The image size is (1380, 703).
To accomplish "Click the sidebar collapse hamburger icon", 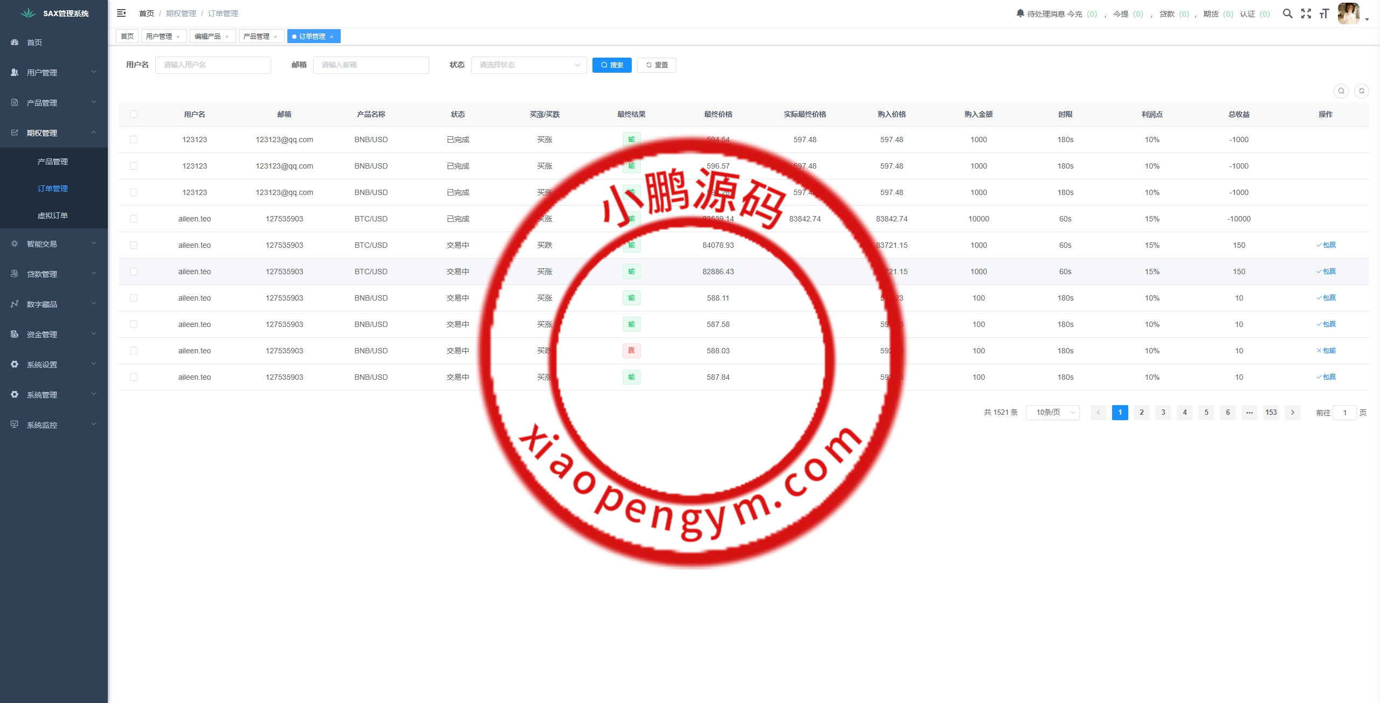I will coord(121,13).
